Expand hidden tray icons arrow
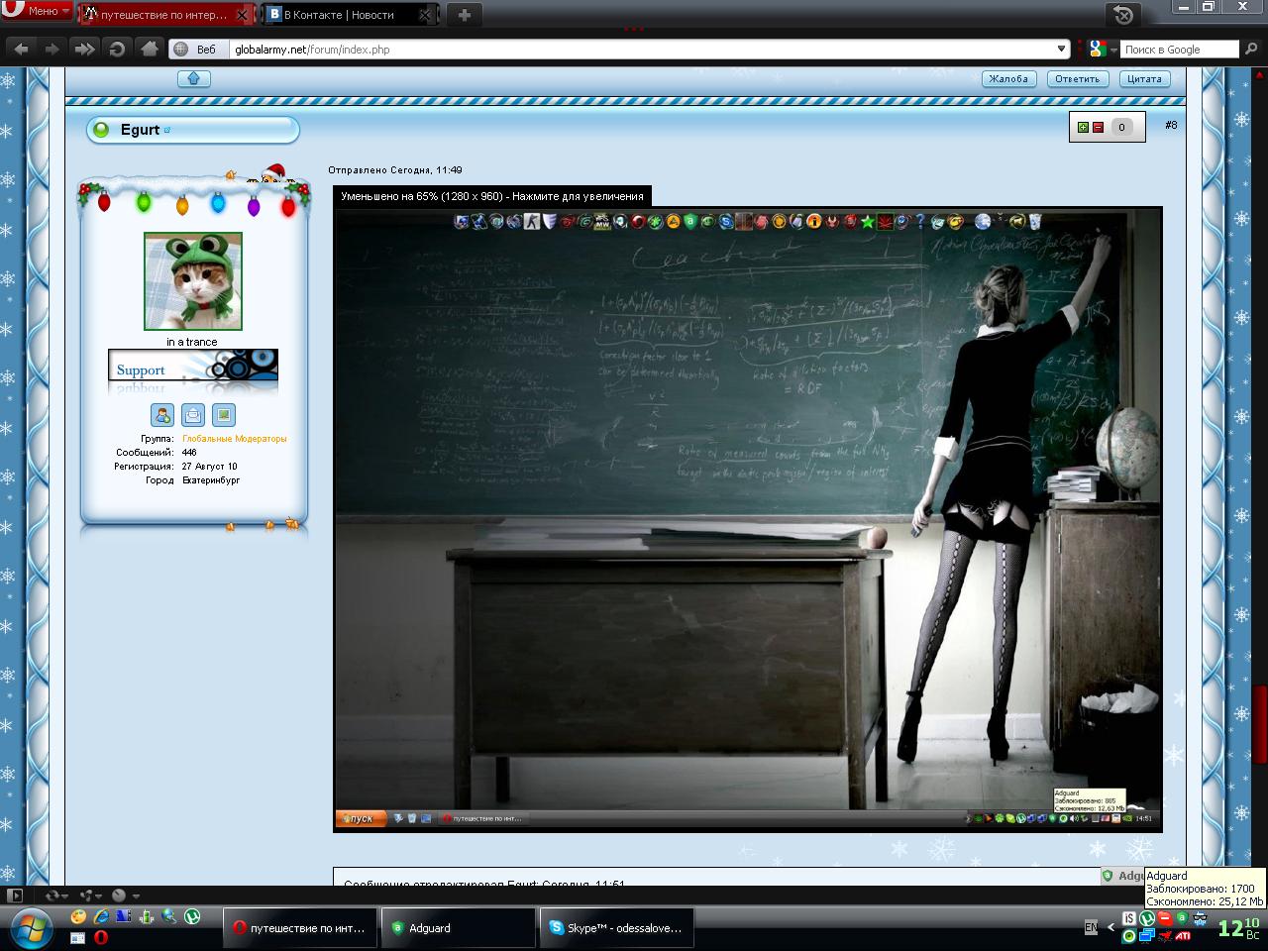The width and height of the screenshot is (1268, 951). pos(1110,927)
